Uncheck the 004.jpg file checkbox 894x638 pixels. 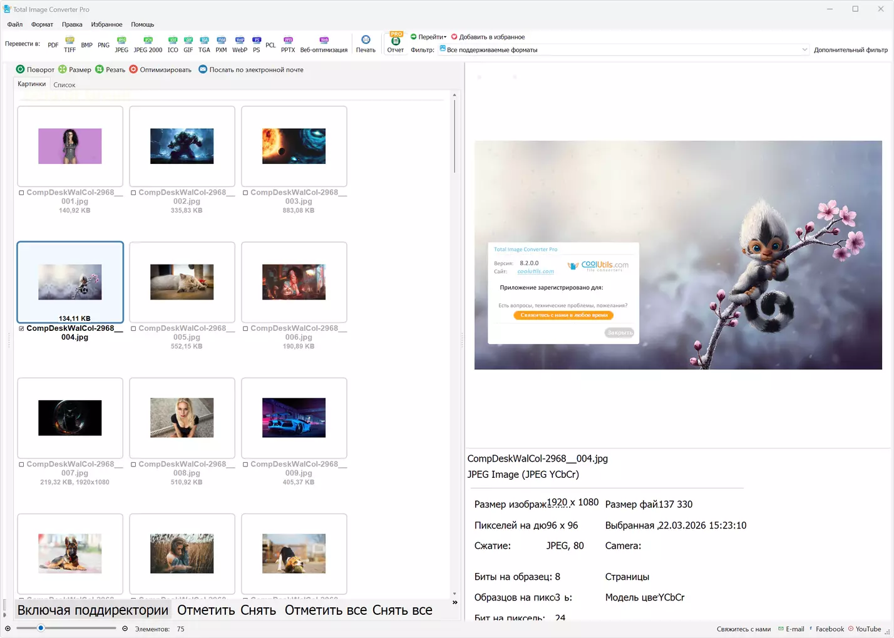click(x=21, y=328)
